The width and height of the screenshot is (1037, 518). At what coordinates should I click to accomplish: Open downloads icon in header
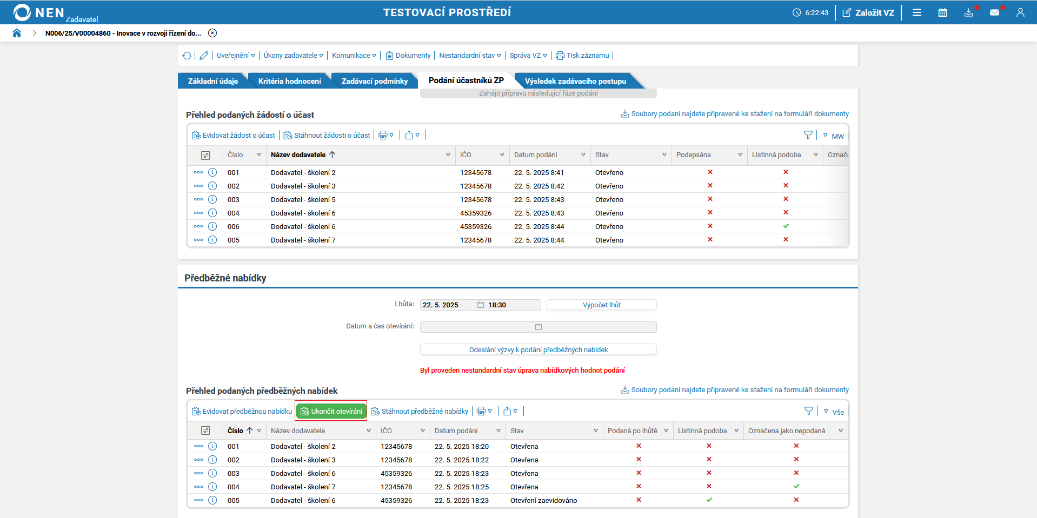(x=969, y=12)
